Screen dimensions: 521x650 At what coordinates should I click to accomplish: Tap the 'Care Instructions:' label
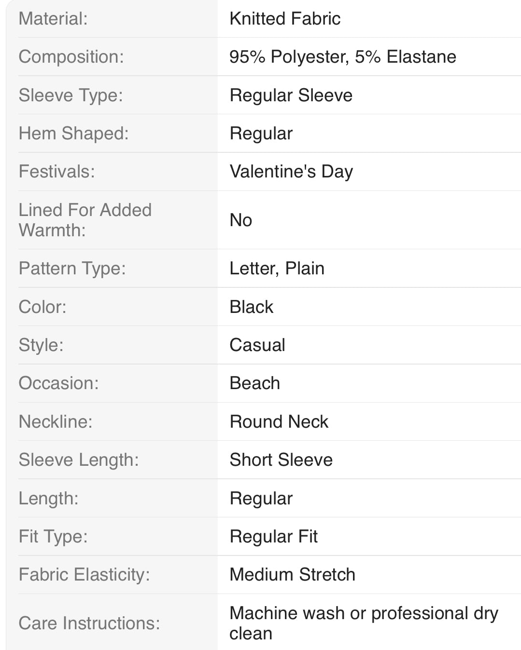(x=89, y=623)
